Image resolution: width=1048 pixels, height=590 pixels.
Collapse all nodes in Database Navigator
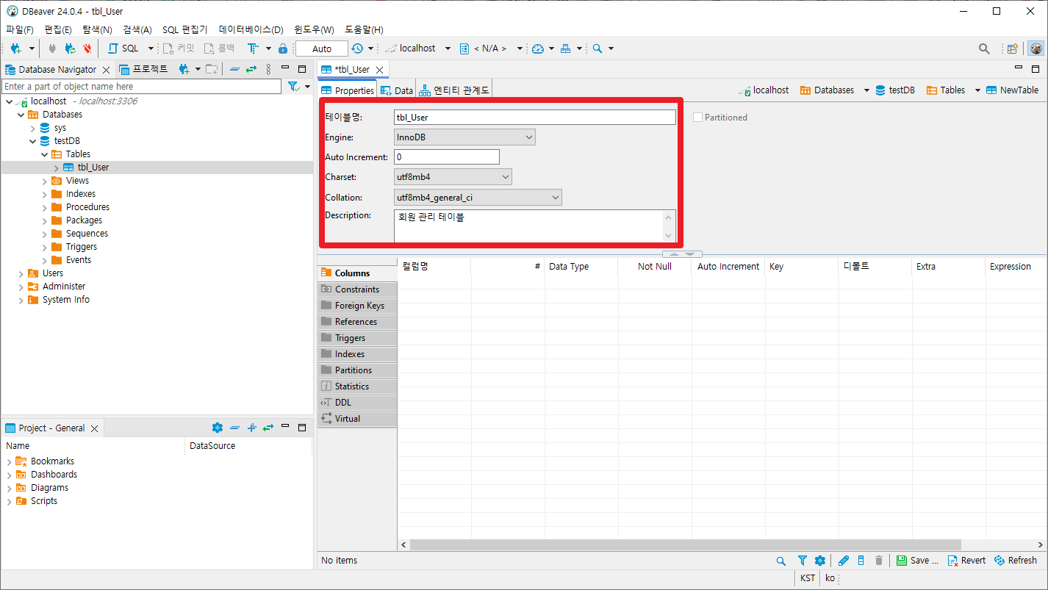[234, 69]
